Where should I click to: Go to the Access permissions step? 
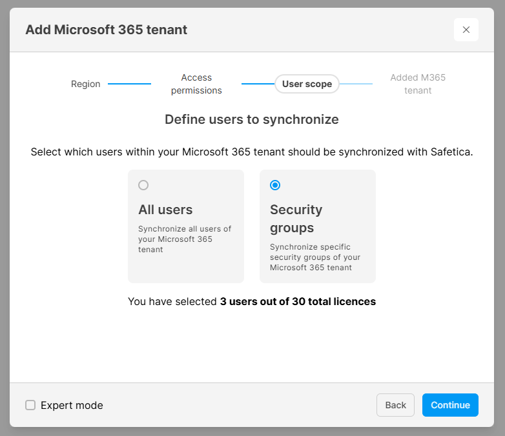pos(196,84)
